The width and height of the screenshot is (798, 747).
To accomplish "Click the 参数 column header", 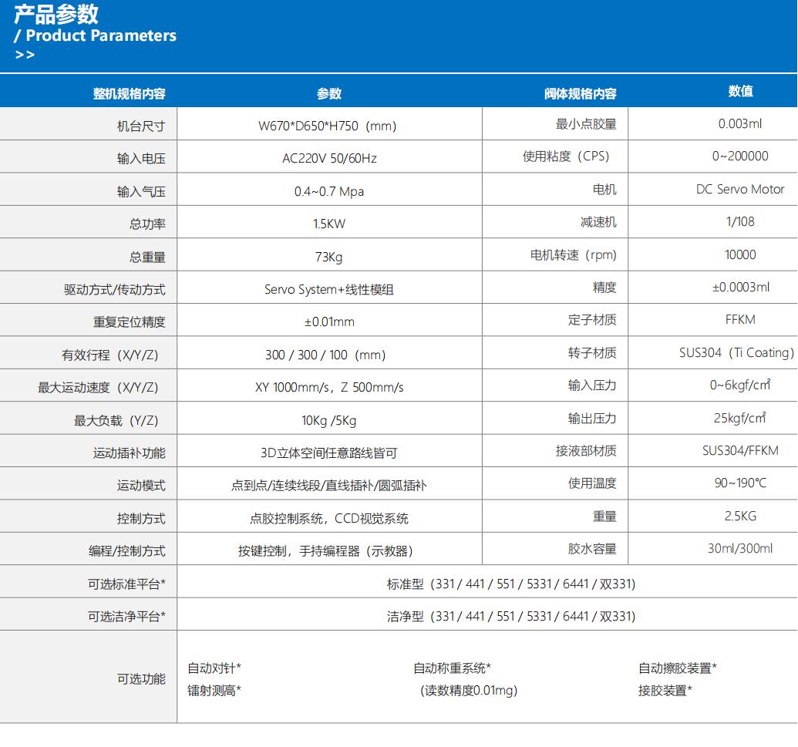I will click(x=328, y=93).
